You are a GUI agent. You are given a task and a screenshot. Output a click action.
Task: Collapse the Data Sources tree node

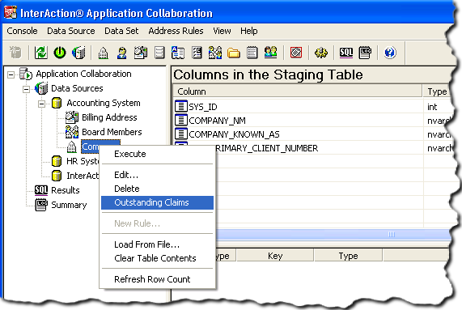(x=26, y=89)
